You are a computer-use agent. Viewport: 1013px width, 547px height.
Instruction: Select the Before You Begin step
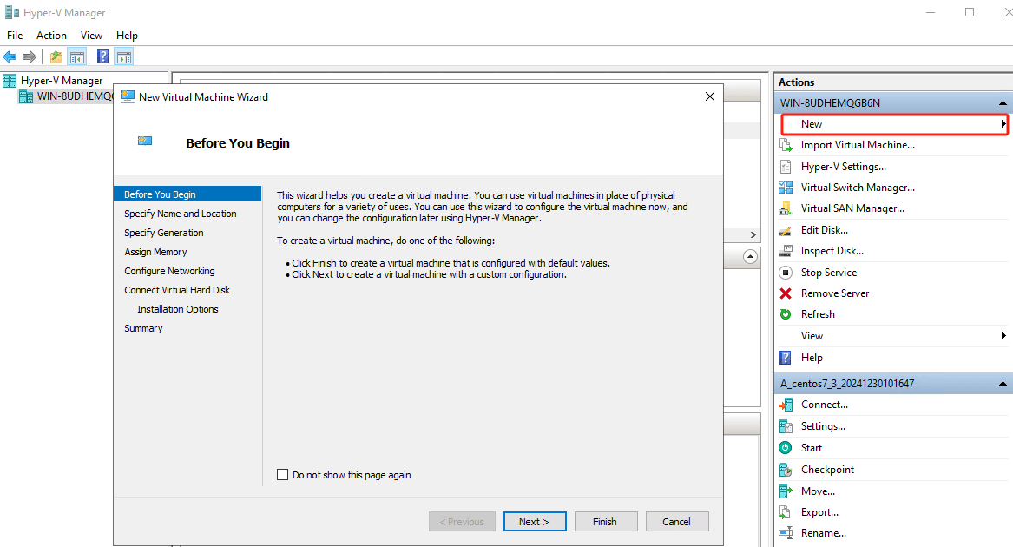click(187, 194)
